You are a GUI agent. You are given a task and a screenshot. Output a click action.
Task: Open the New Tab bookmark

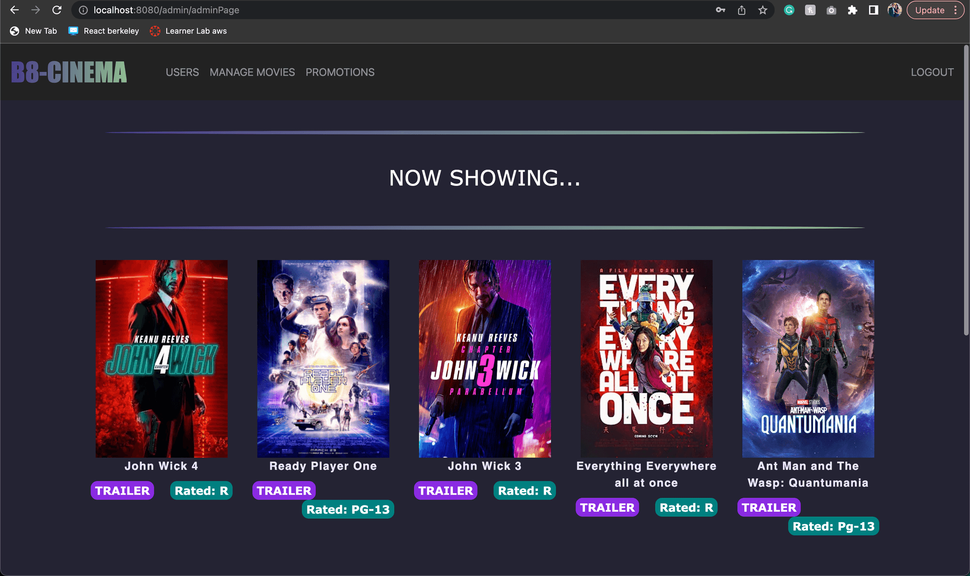click(33, 31)
